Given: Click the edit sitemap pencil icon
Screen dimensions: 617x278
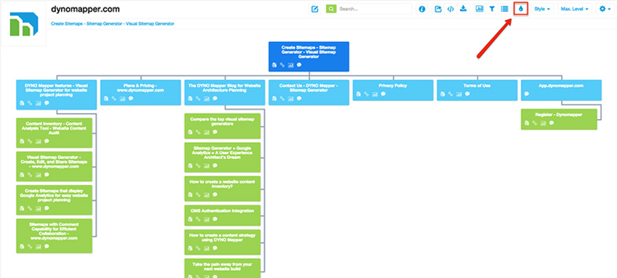Looking at the screenshot, I should pyautogui.click(x=315, y=9).
